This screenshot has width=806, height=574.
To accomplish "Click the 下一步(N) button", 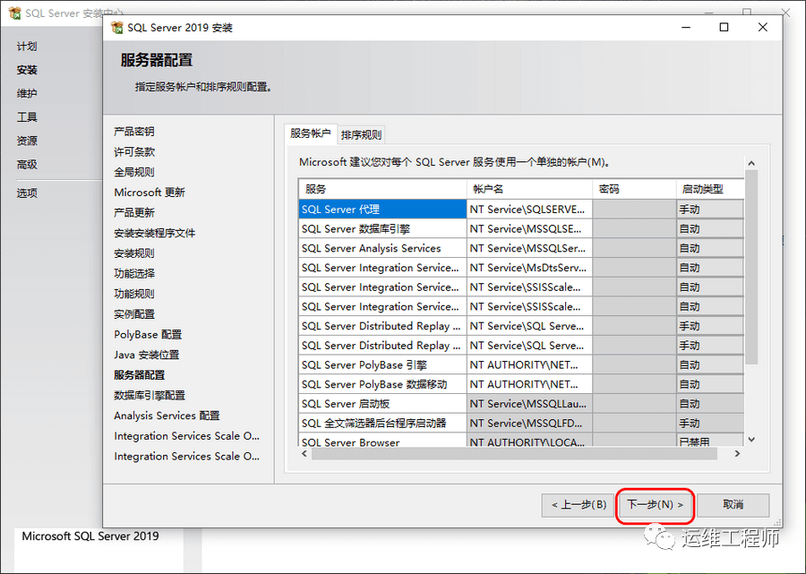I will (x=655, y=505).
